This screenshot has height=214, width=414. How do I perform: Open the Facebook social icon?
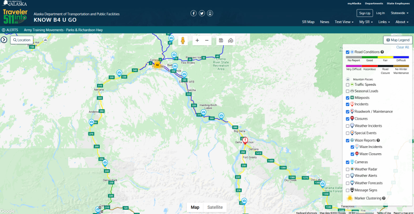(x=193, y=13)
